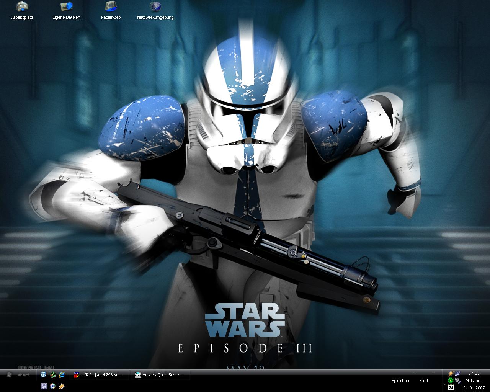Image resolution: width=490 pixels, height=392 pixels.
Task: Open the Stuff taskbar toolbar
Action: (x=424, y=381)
